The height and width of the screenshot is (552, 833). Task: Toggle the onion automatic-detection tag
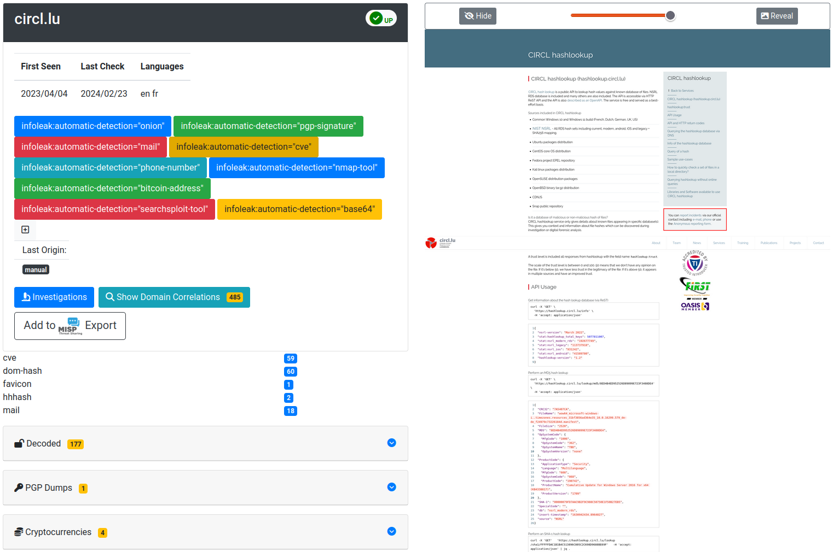[92, 126]
